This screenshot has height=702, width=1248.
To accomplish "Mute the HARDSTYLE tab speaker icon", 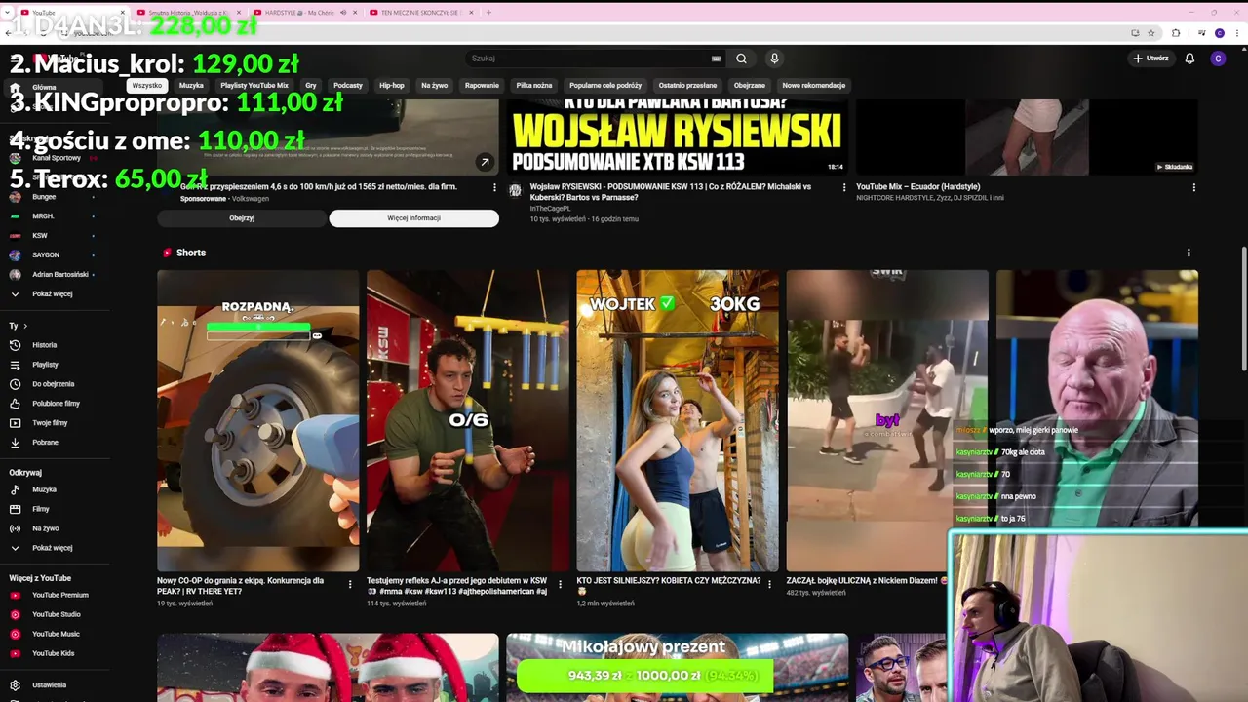I will click(343, 12).
